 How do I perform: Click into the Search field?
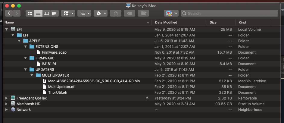229,13
